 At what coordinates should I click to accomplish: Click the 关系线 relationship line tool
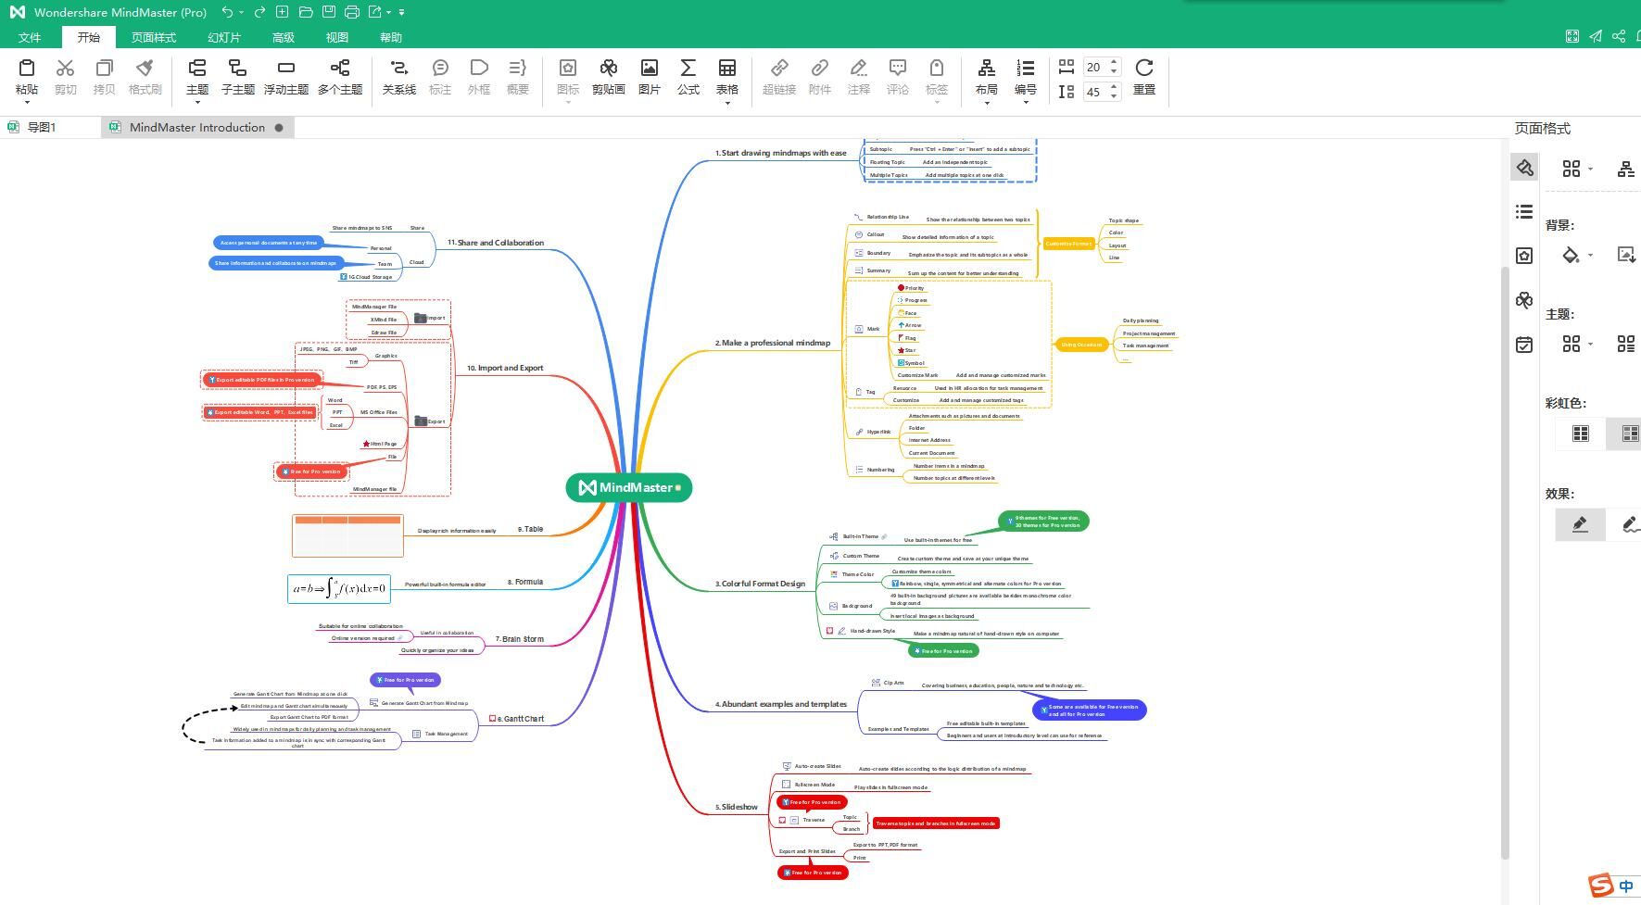click(399, 76)
